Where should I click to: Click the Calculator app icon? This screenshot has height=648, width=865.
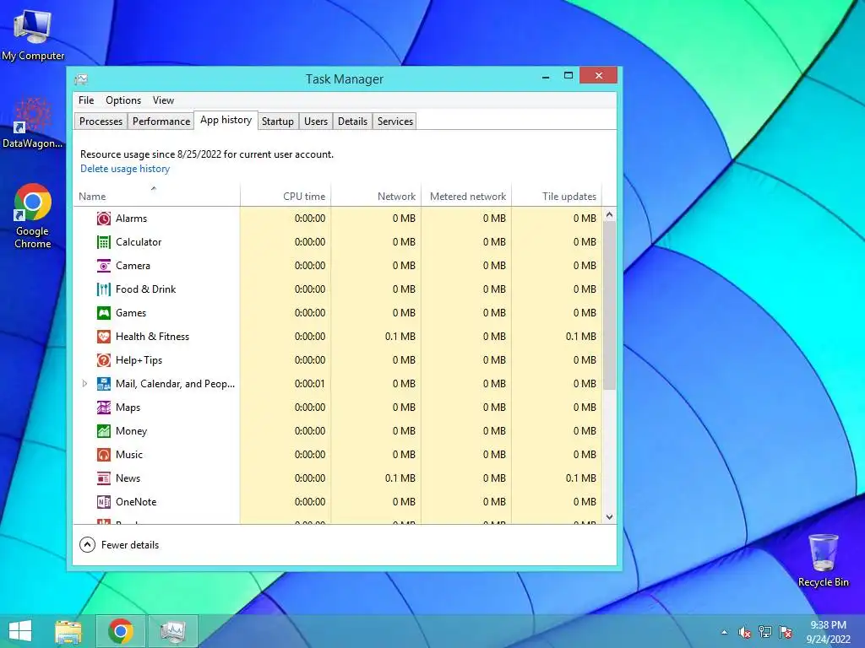(104, 242)
